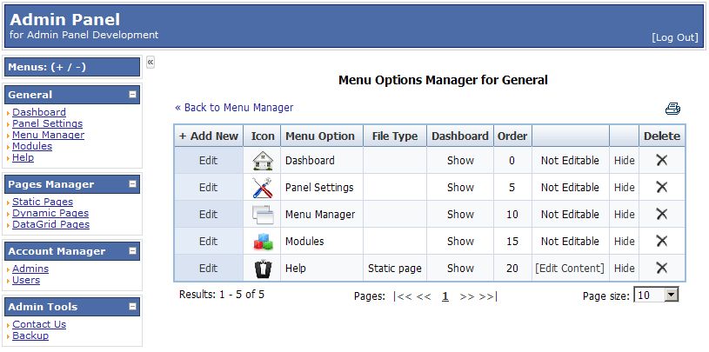Image resolution: width=709 pixels, height=352 pixels.
Task: Click the Modules colored cubes icon
Action: point(263,241)
